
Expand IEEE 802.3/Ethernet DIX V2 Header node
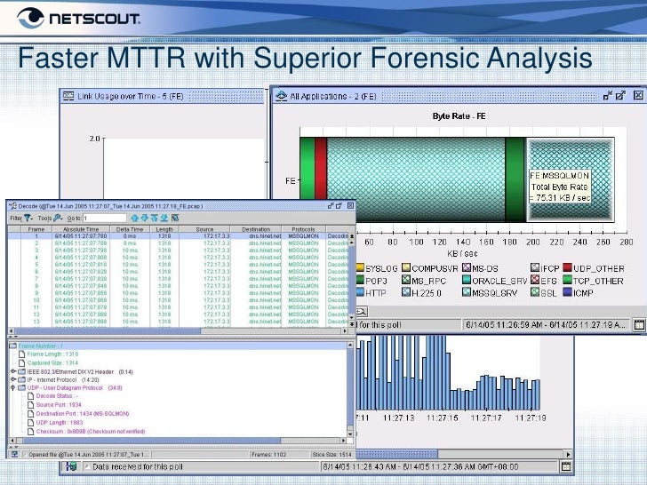tap(13, 371)
